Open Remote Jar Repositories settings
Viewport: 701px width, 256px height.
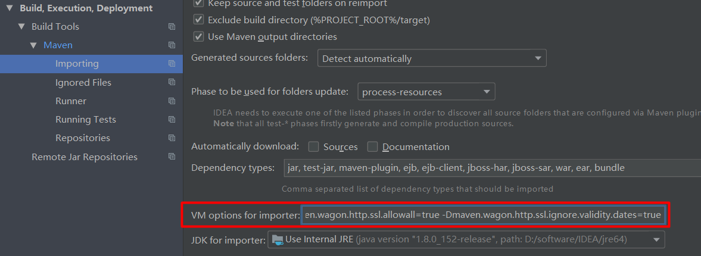click(85, 157)
